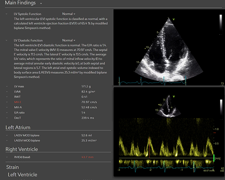Open the Main Findings dropdown arrow
Image resolution: width=225 pixels, height=180 pixels.
(41, 3)
